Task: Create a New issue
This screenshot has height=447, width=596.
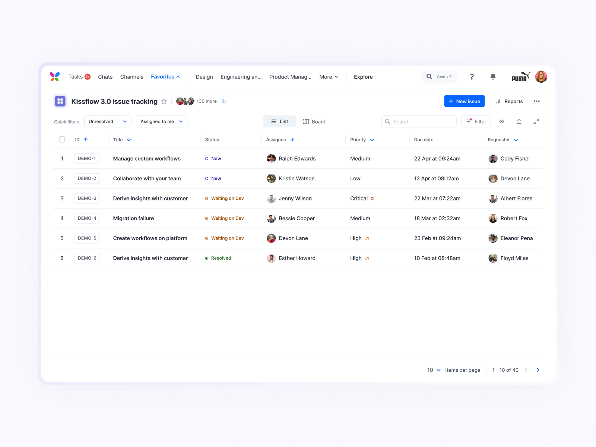Action: coord(465,101)
